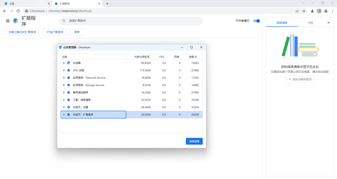Click the 结束进程 button

coord(194,141)
